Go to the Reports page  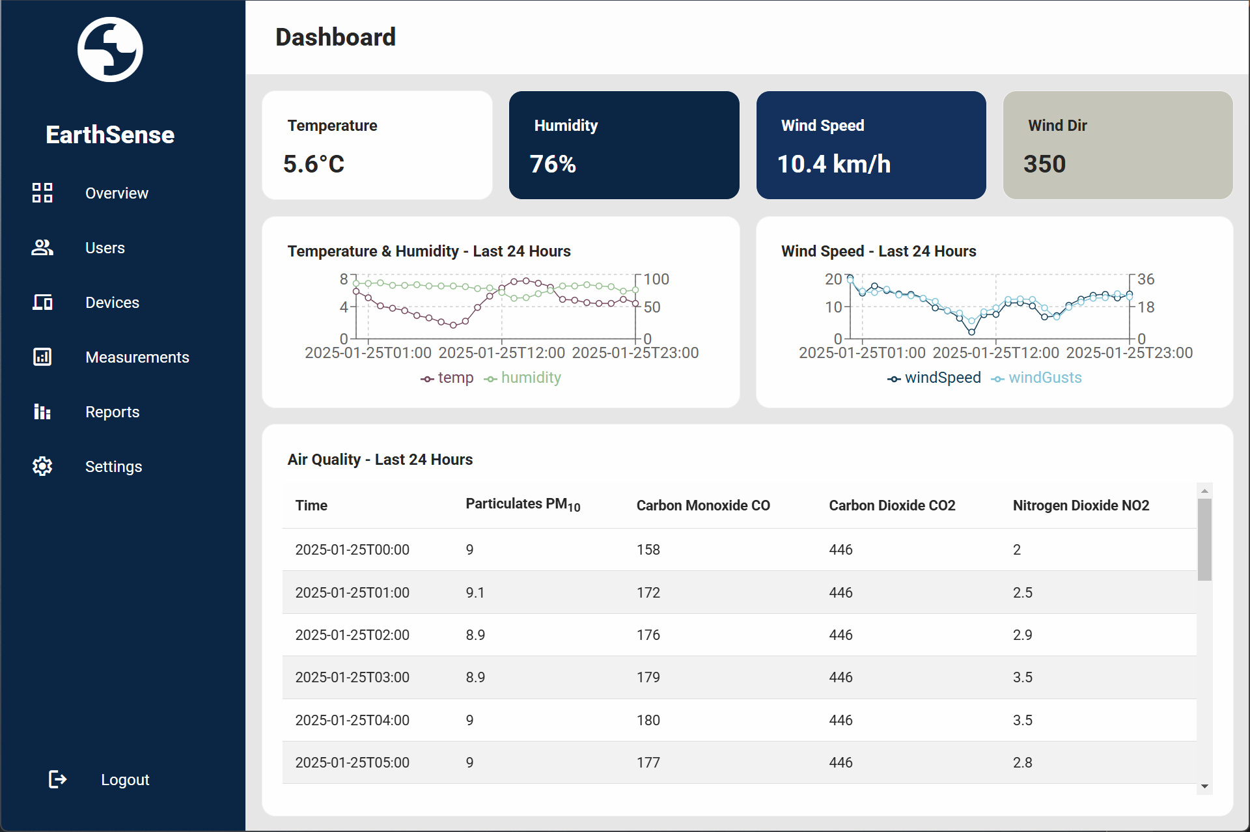tap(112, 411)
